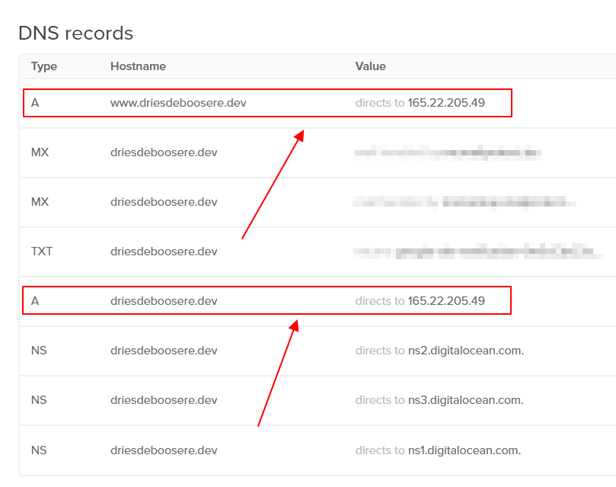
Task: Click the blurred TXT record value
Action: (x=478, y=252)
